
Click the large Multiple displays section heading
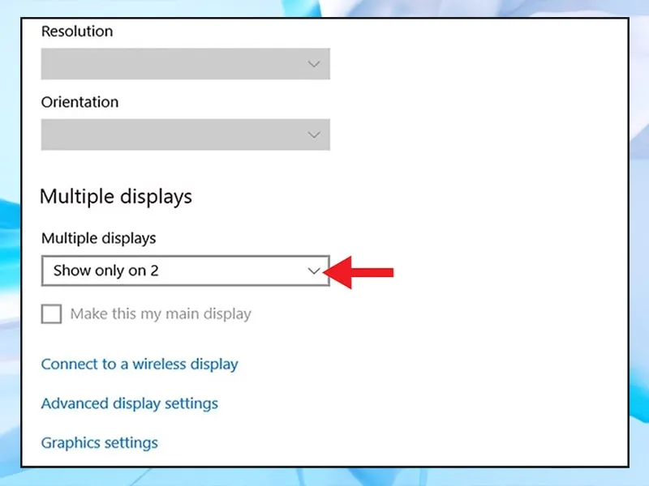116,197
